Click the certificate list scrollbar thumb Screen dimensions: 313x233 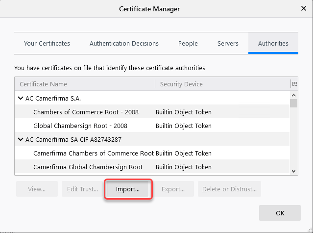(x=294, y=103)
